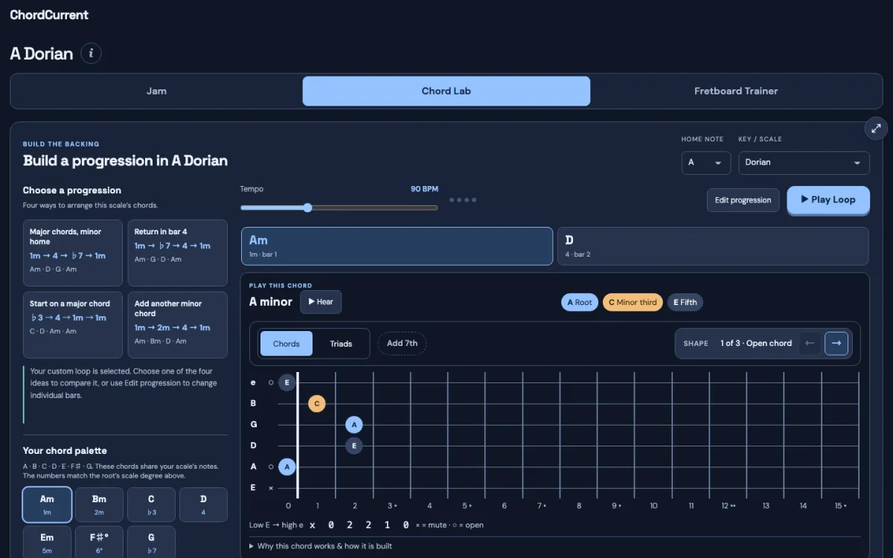The width and height of the screenshot is (893, 558).
Task: Toggle the Add 7th option
Action: (x=402, y=343)
